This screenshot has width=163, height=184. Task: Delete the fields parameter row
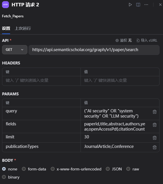click(155, 125)
